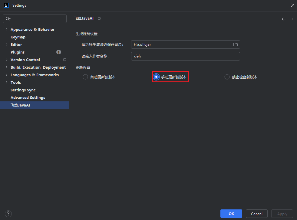
Task: Click the OK button
Action: pos(231,214)
